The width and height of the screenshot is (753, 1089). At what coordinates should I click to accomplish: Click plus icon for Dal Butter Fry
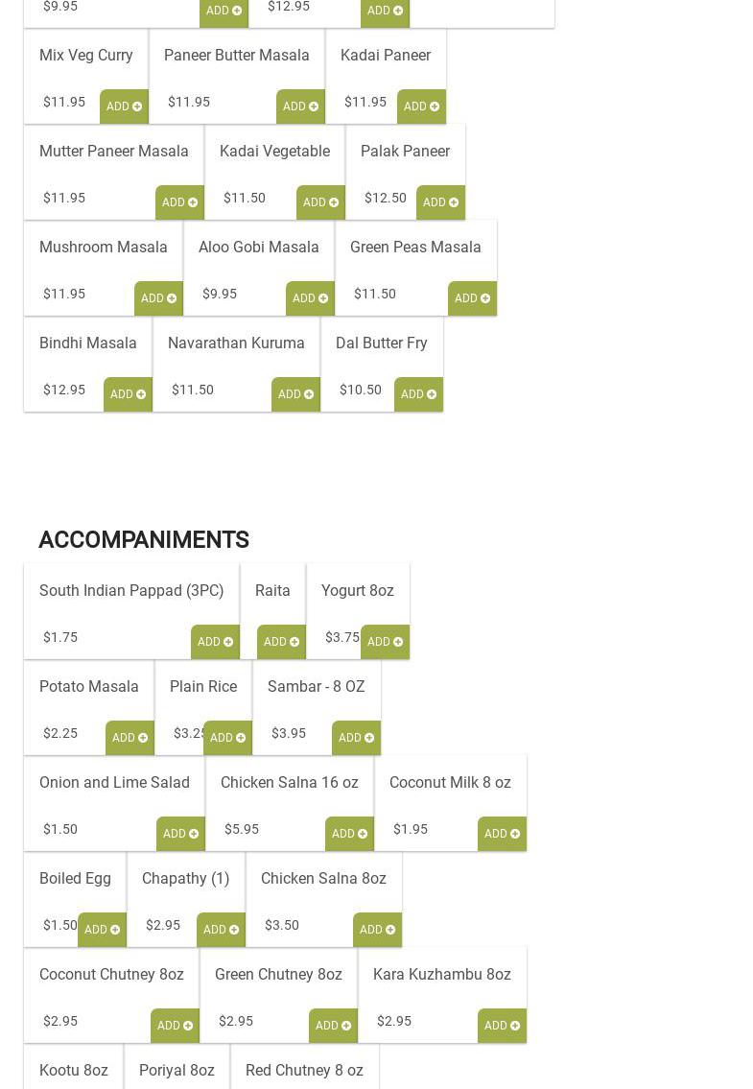click(x=432, y=394)
